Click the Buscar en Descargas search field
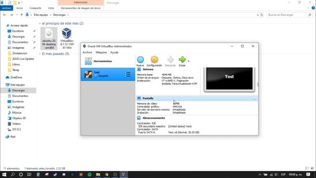316x178 pixels. (289, 15)
